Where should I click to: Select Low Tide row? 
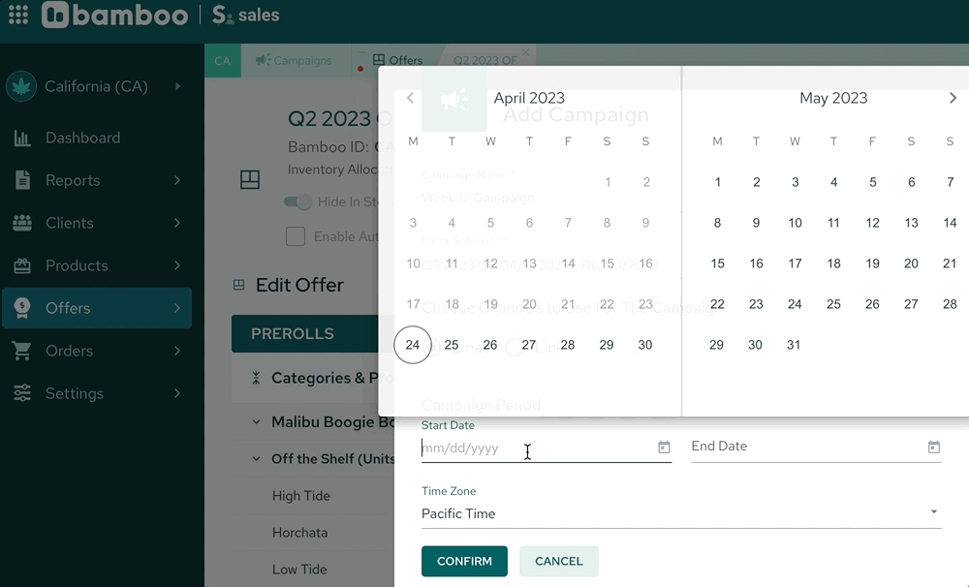[x=299, y=570]
